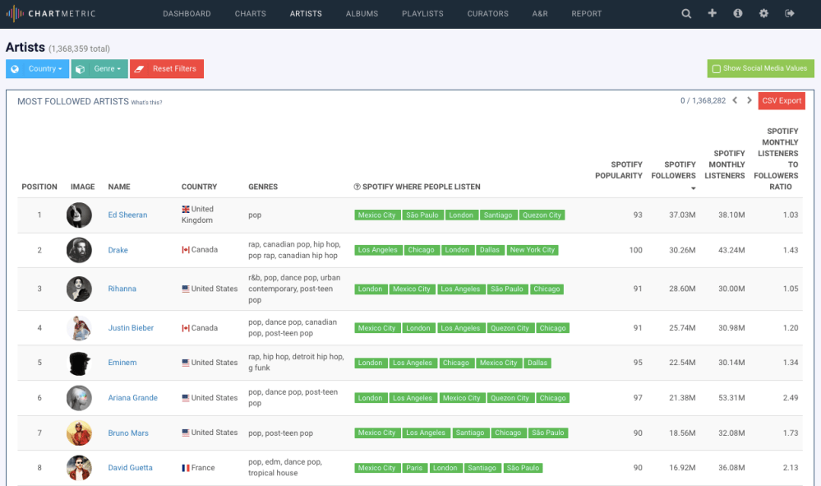Open the info icon in the header
This screenshot has width=821, height=486.
click(x=738, y=14)
